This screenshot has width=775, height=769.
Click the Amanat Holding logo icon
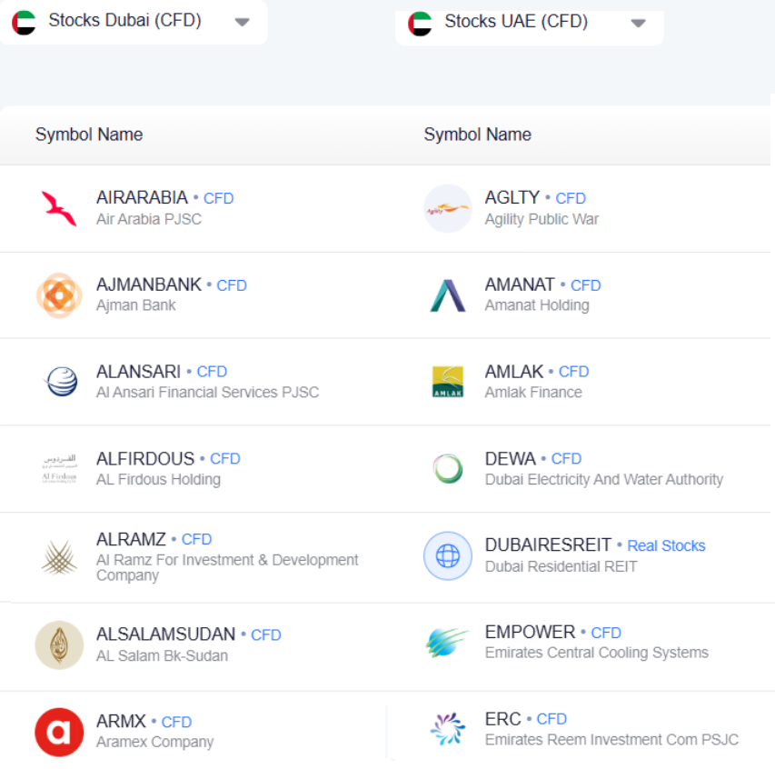pyautogui.click(x=448, y=295)
